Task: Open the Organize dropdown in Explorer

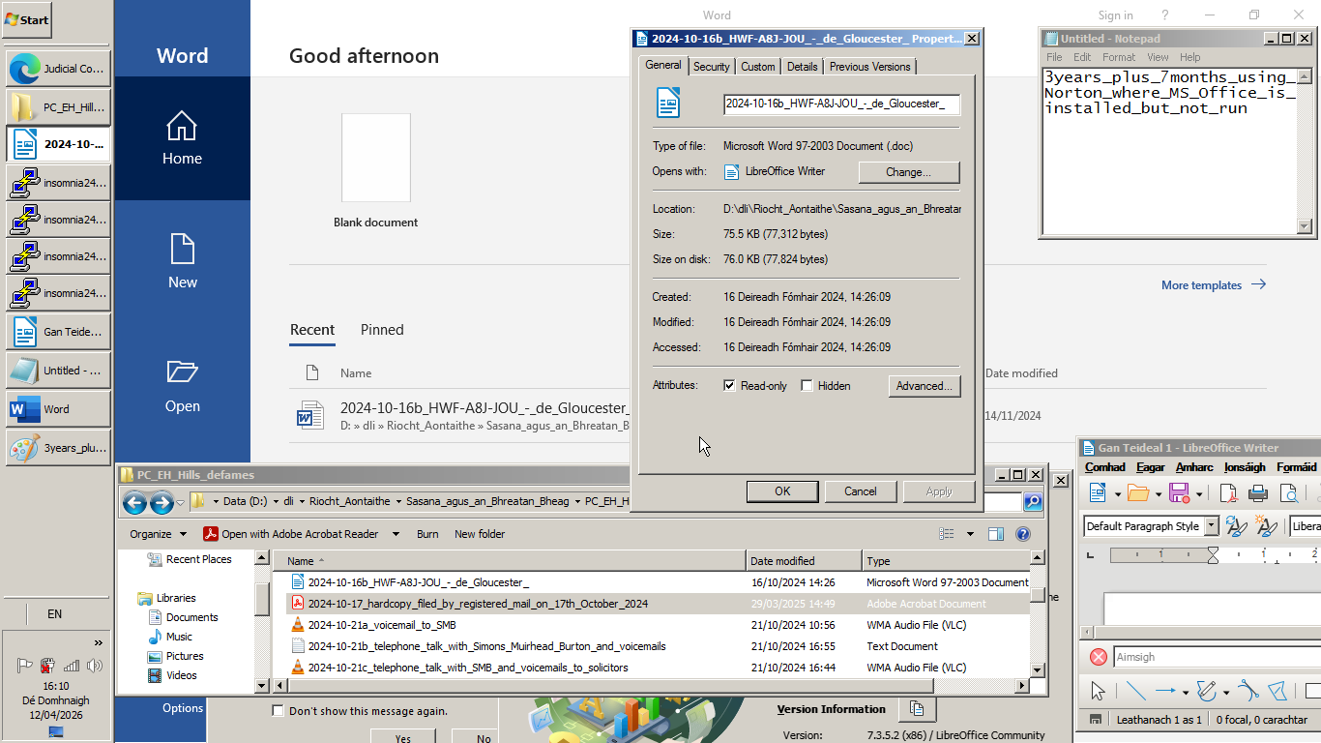Action: 159,534
